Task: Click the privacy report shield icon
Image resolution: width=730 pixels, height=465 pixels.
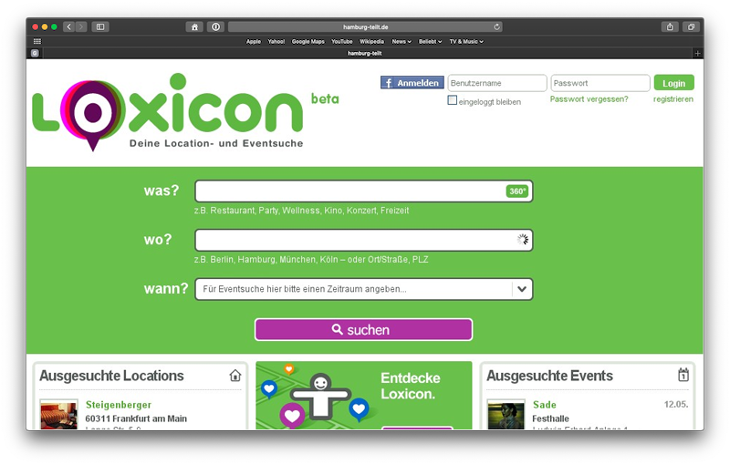Action: 215,27
